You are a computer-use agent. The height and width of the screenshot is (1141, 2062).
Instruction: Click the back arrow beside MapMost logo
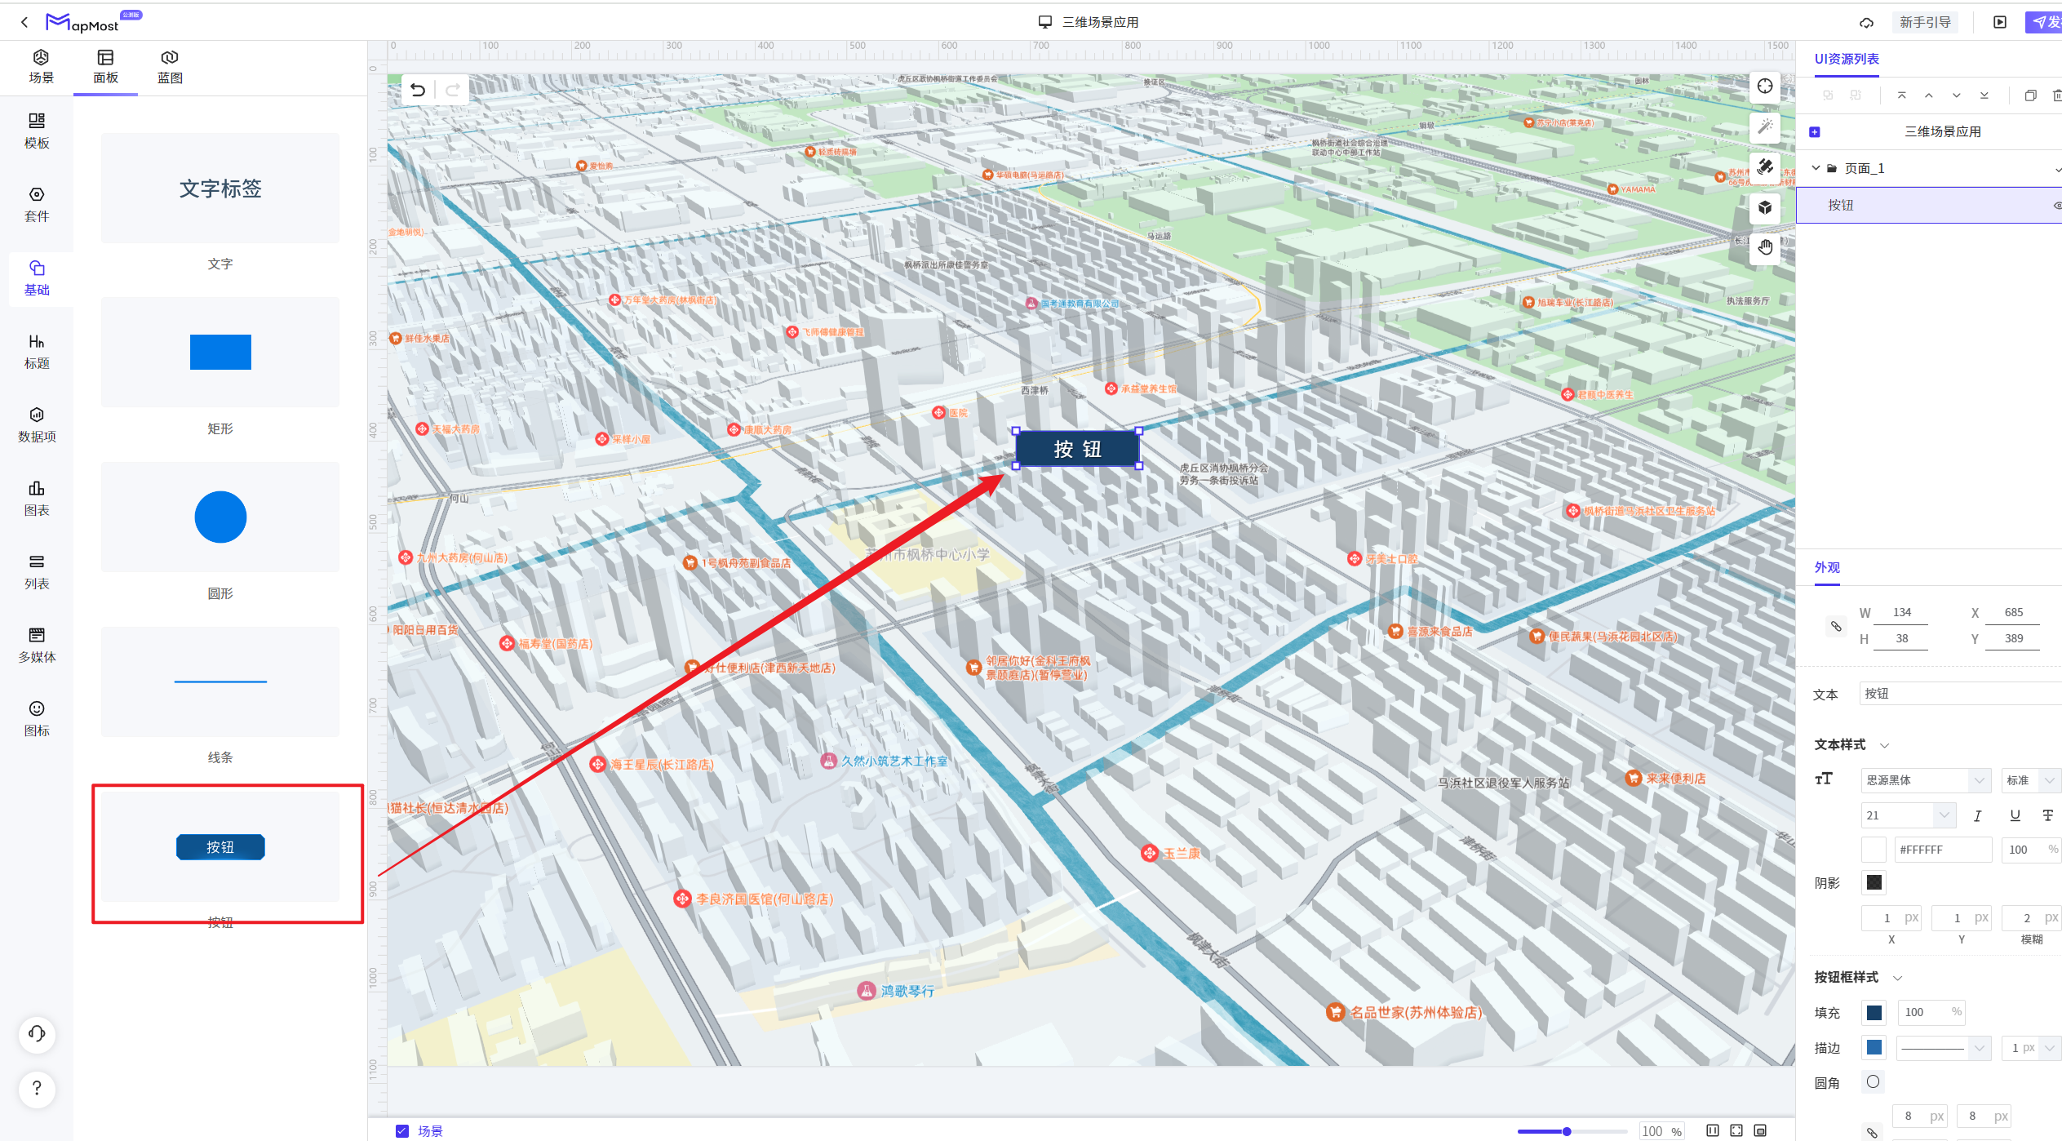tap(24, 22)
